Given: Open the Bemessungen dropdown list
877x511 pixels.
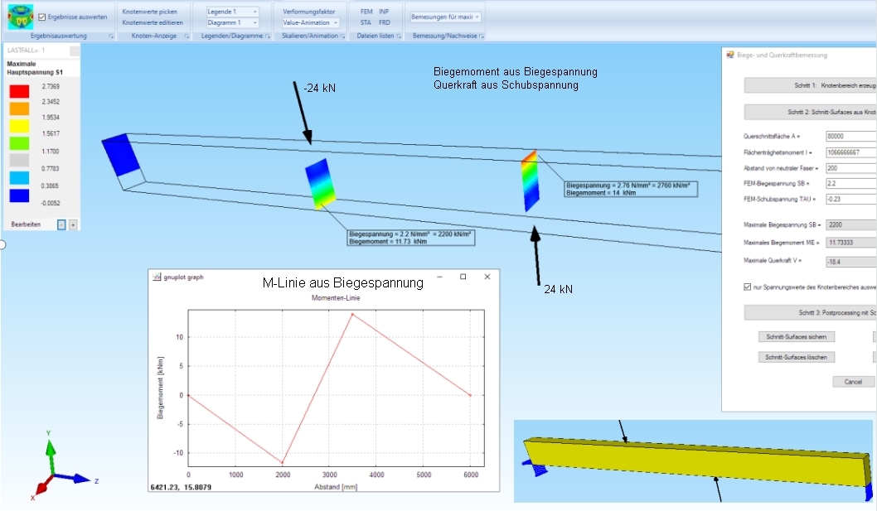Looking at the screenshot, I should [x=445, y=17].
